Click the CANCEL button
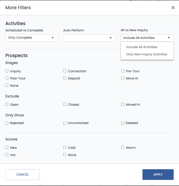The height and width of the screenshot is (186, 179). click(23, 175)
